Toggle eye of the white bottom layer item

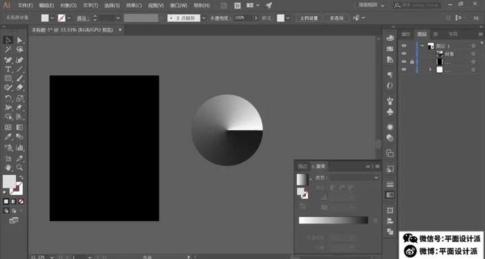403,69
